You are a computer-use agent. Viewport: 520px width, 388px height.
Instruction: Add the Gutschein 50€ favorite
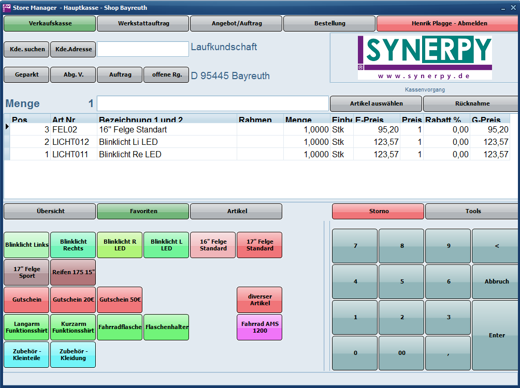[120, 300]
